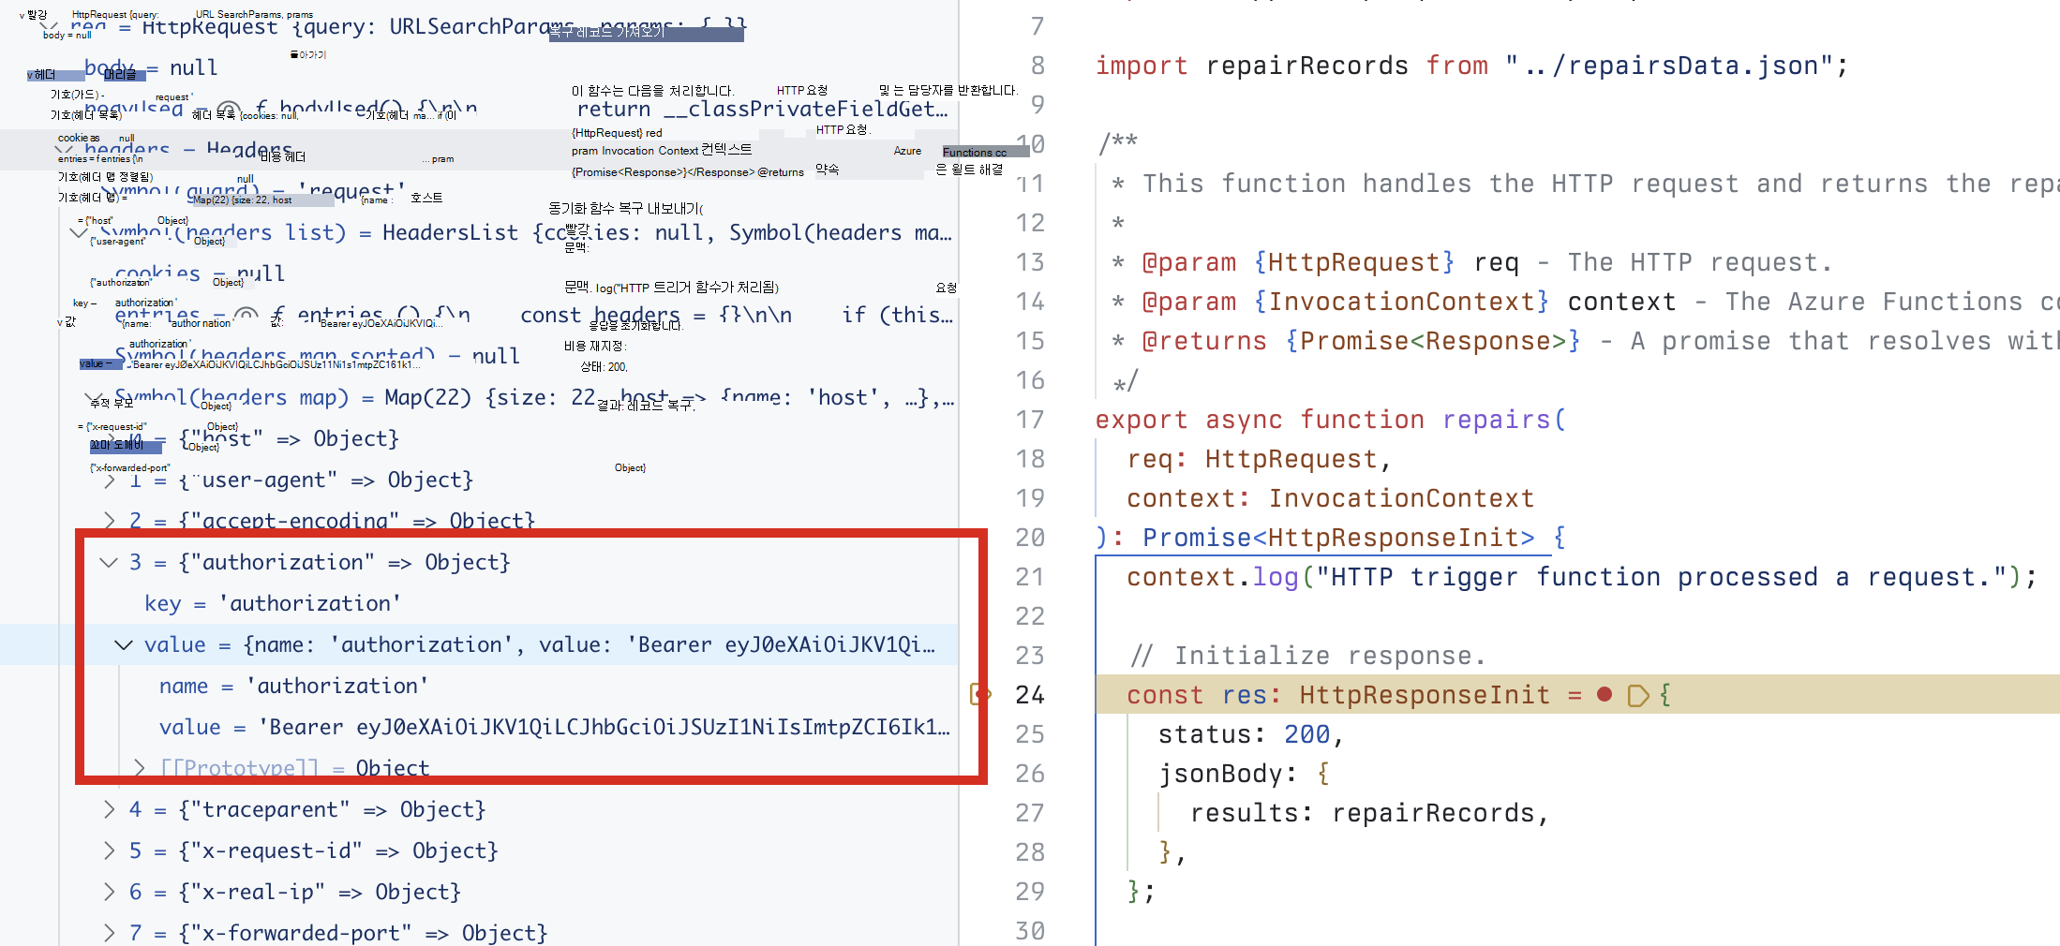
Task: Click the '// Initialize response.' comment
Action: coord(1307,656)
